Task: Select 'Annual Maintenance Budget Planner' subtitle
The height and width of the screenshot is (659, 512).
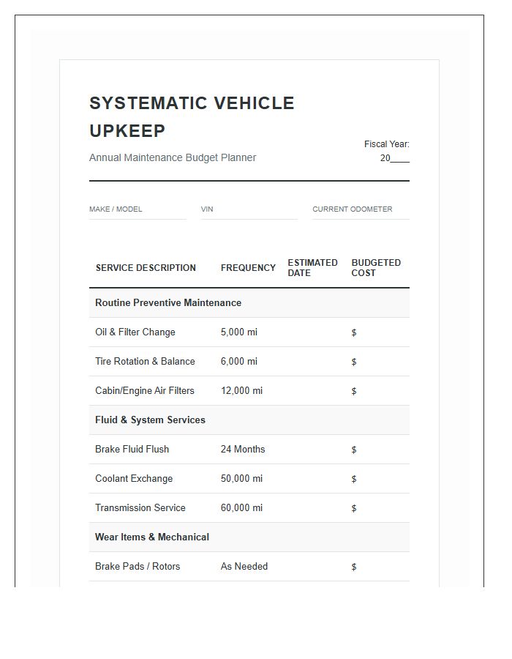Action: pyautogui.click(x=173, y=157)
